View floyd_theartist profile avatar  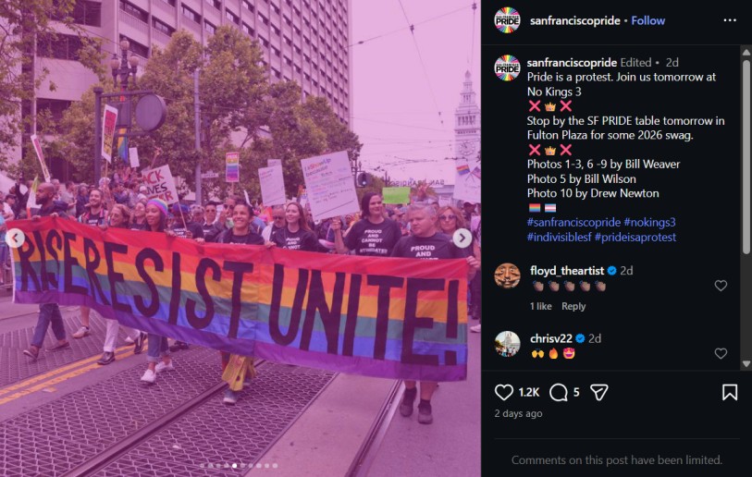coord(507,275)
